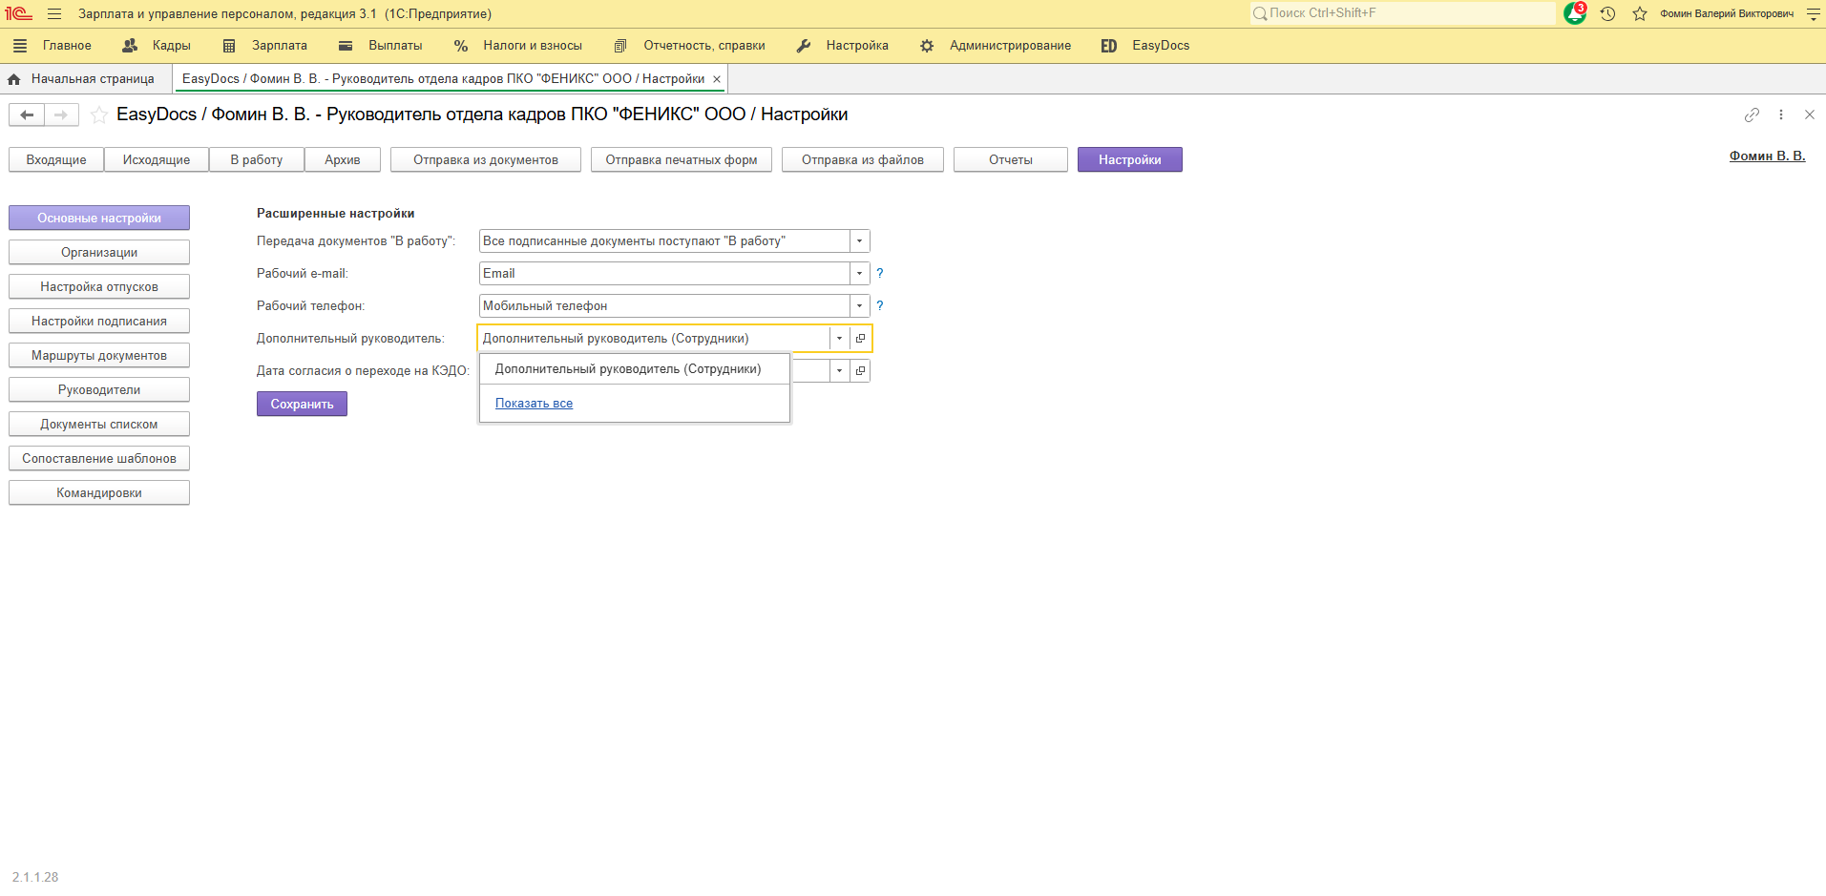Go back with the left arrow

(x=27, y=115)
